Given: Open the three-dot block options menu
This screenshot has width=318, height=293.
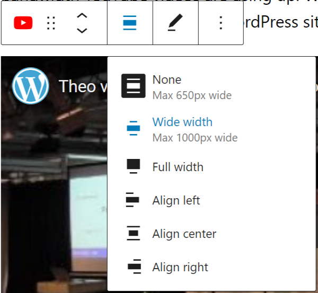Looking at the screenshot, I should [x=221, y=23].
